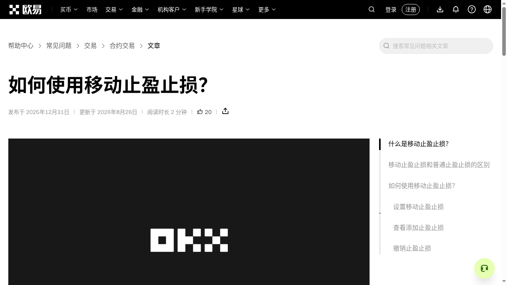Click the 阅读时长 2 分钟 text
507x285 pixels.
pos(167,112)
